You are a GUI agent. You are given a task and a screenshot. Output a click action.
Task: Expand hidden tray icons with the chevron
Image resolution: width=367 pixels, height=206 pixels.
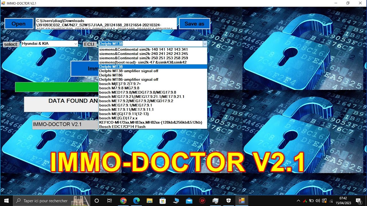[298, 201]
